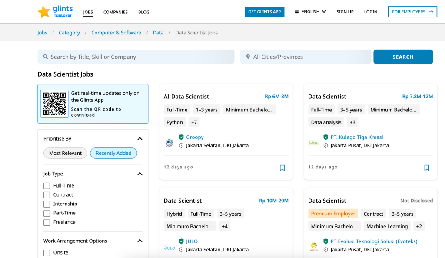The height and width of the screenshot is (258, 445).
Task: Click the +3 tag on Kulego job
Action: [x=352, y=122]
